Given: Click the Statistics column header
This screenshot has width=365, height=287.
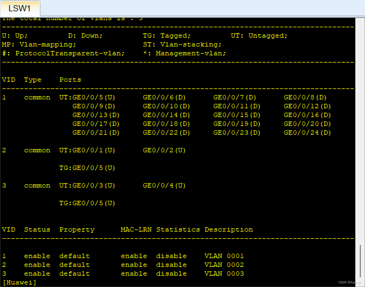Looking at the screenshot, I should (x=178, y=229).
